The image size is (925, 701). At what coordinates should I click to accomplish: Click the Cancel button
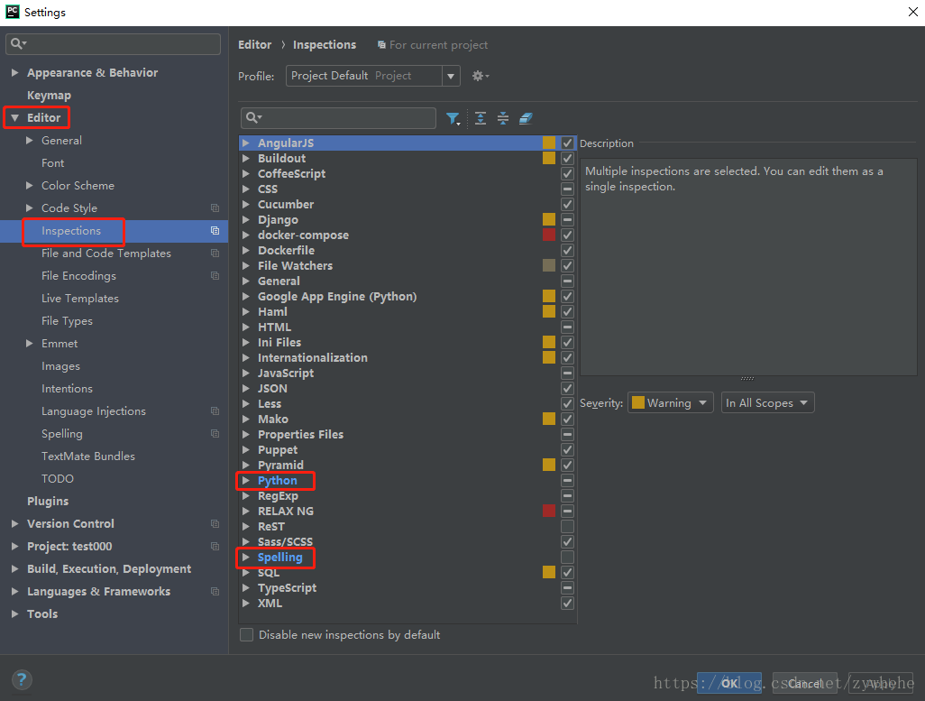click(x=805, y=683)
